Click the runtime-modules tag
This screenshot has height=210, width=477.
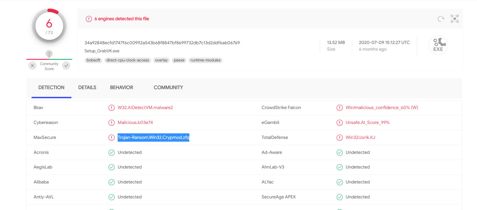[x=205, y=60]
